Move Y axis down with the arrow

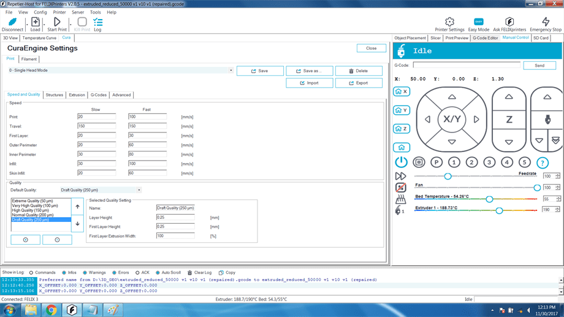(x=452, y=142)
